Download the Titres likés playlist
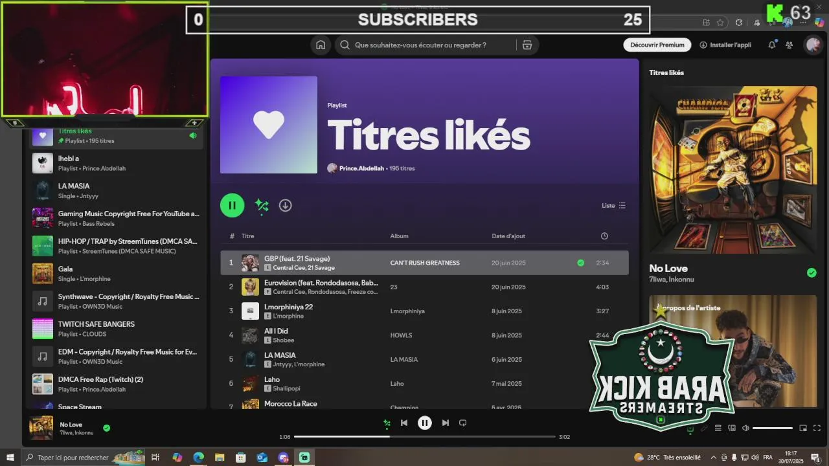This screenshot has height=466, width=829. point(285,205)
